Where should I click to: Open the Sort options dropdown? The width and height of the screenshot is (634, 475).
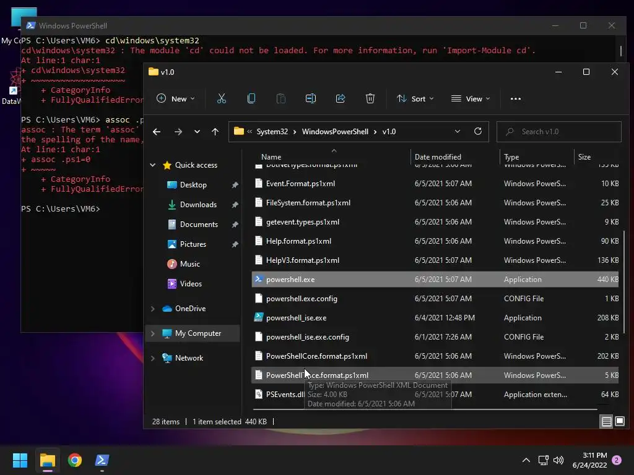[x=415, y=98]
